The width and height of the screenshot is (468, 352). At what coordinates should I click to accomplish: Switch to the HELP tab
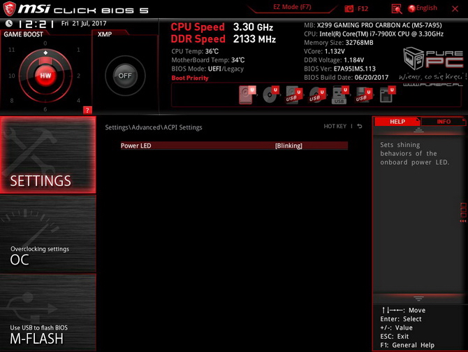tap(397, 122)
